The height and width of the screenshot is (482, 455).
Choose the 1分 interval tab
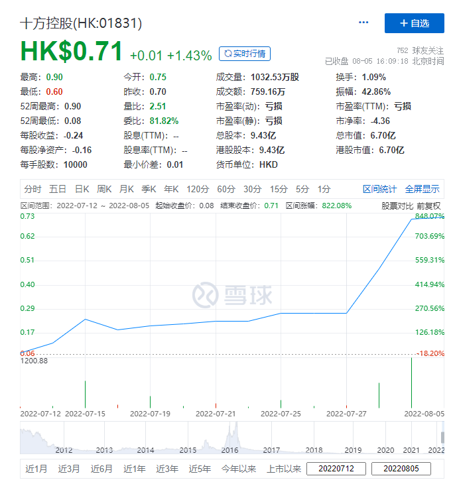click(324, 189)
